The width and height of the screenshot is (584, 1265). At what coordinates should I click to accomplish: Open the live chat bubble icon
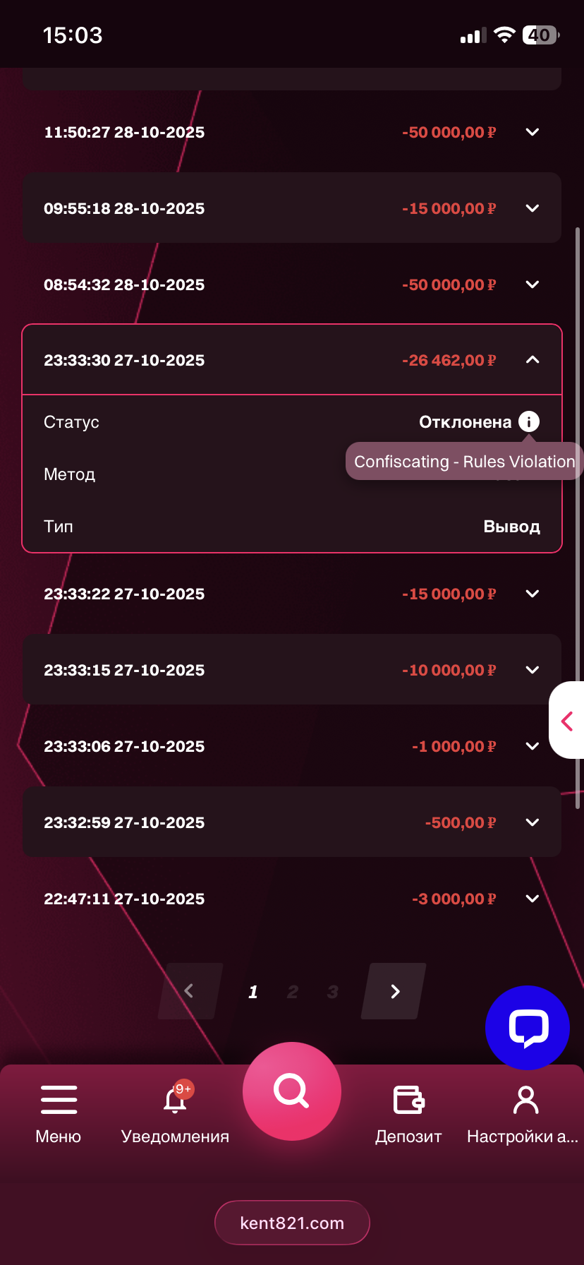528,1027
